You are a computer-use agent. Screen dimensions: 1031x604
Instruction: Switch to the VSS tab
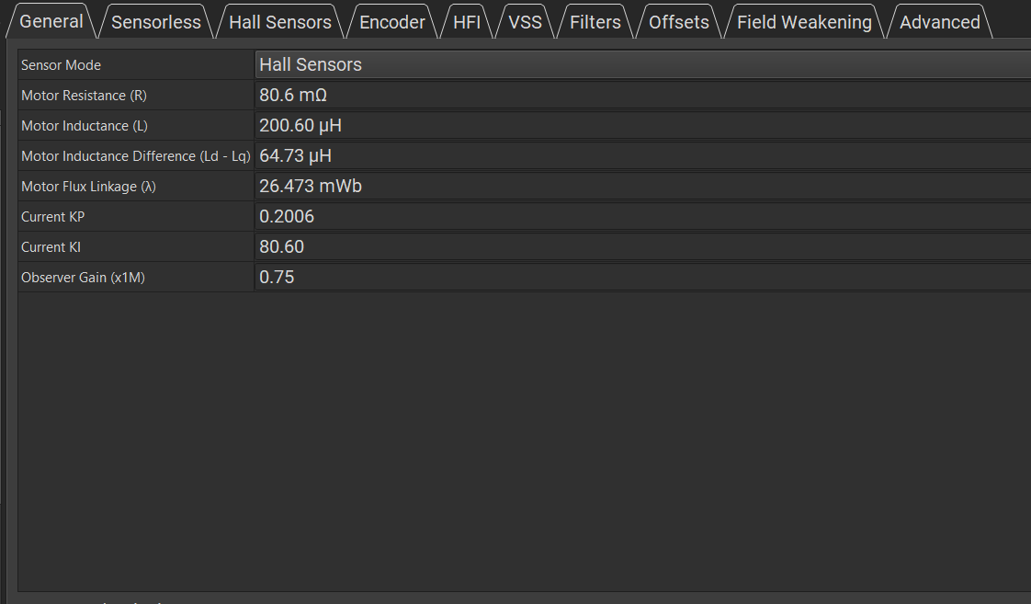(x=525, y=22)
